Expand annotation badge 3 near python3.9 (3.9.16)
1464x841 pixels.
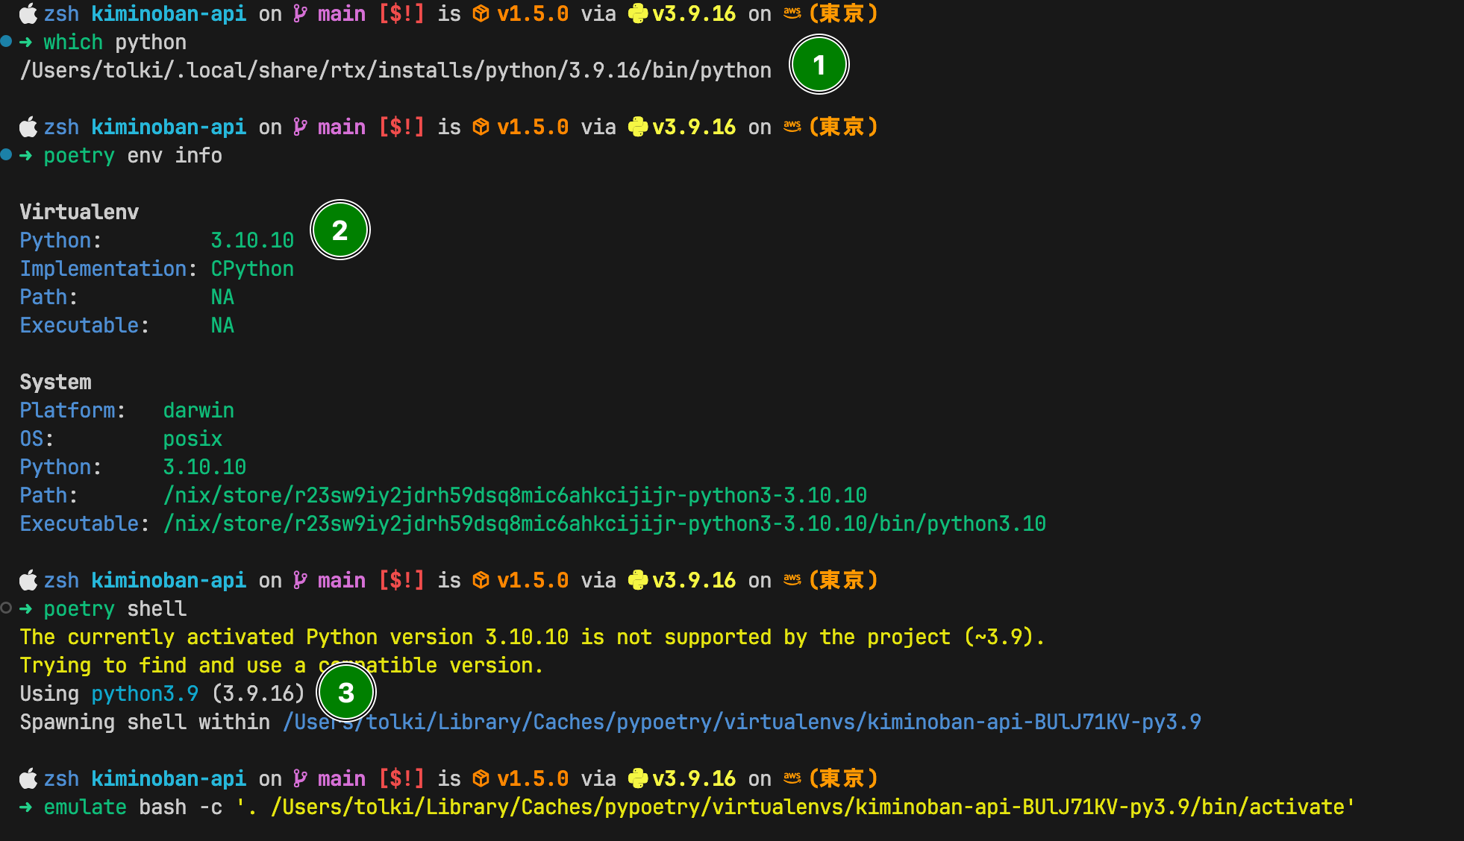[x=345, y=692]
